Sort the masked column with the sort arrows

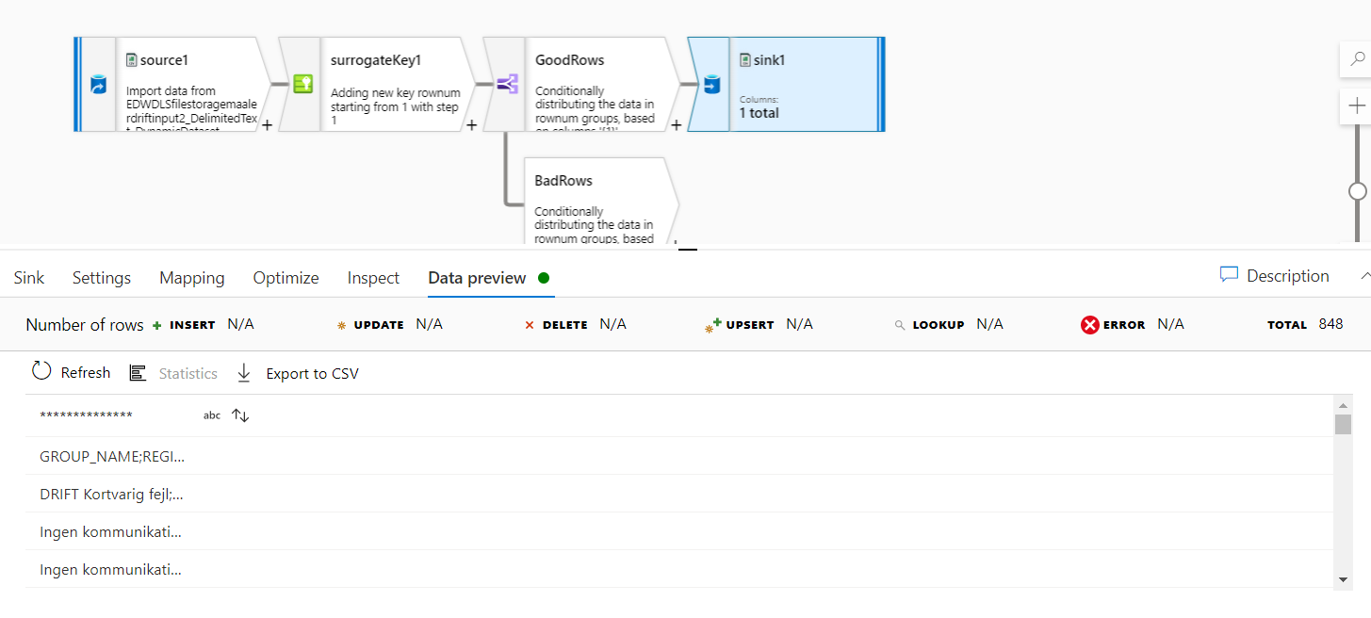click(239, 415)
